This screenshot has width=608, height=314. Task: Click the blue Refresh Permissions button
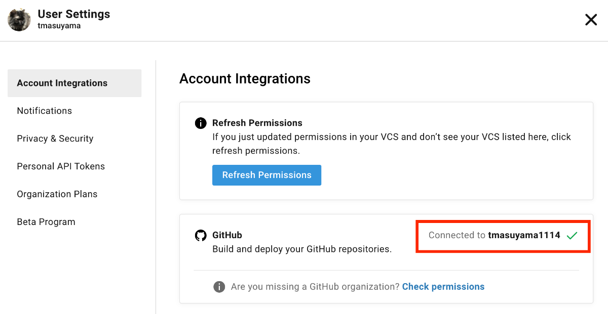click(x=267, y=175)
